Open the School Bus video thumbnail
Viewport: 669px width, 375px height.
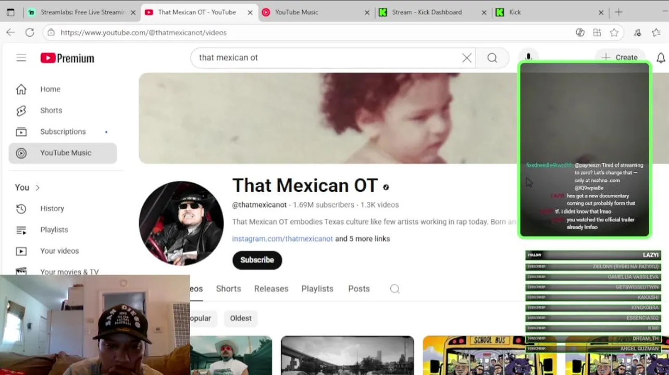pos(489,355)
